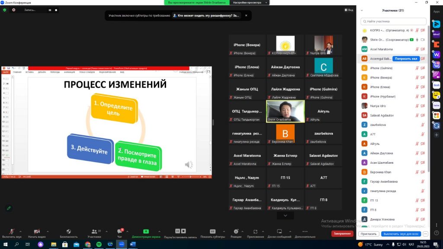Start camera with Начать видео button
Viewport: 443px width, 249px height.
[37, 232]
